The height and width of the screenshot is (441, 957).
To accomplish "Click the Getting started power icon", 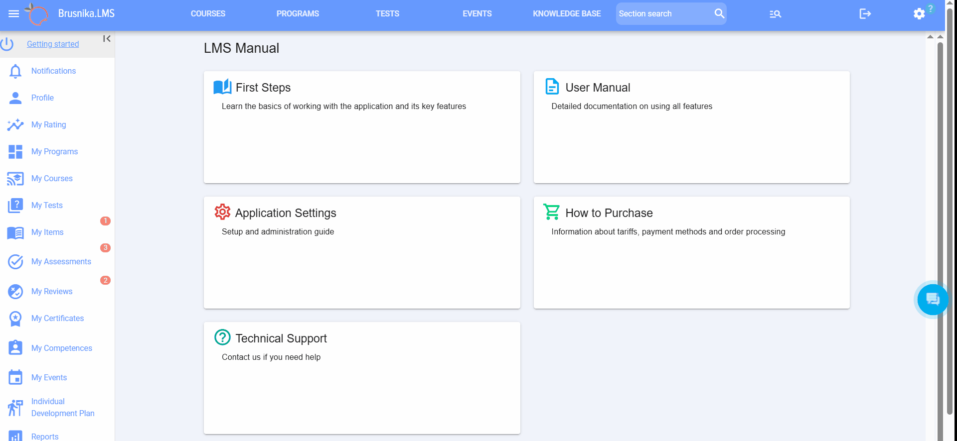I will click(7, 44).
